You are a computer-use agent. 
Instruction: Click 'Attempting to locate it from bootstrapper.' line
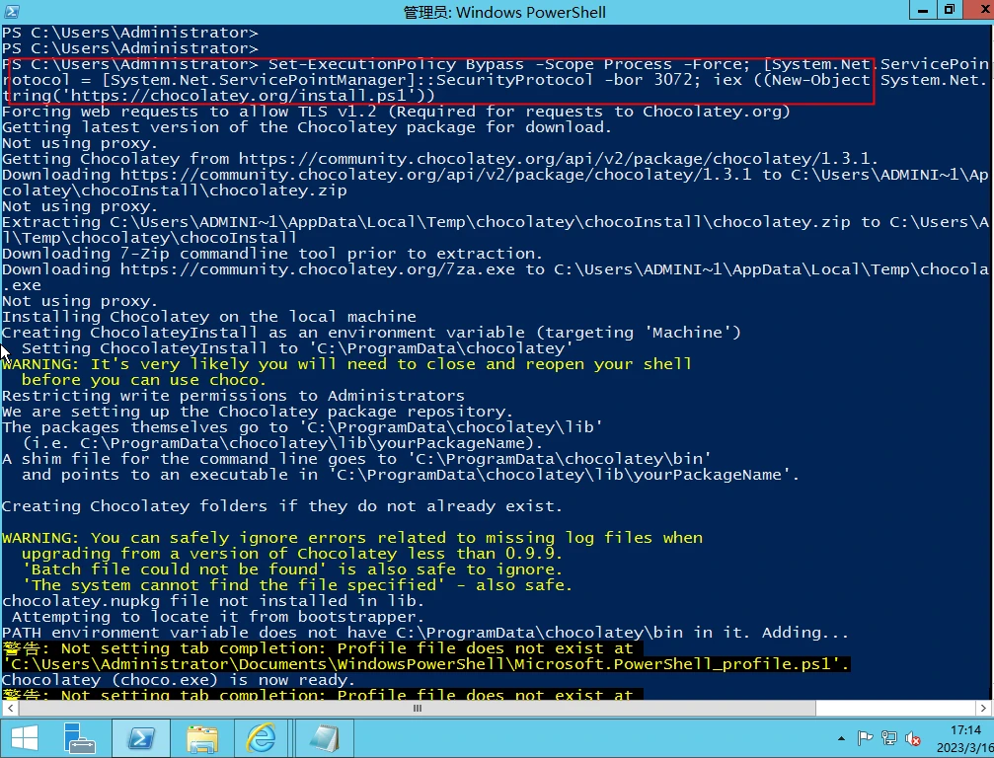[218, 617]
